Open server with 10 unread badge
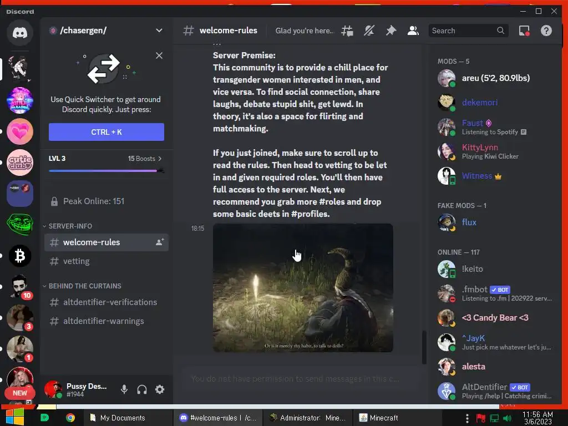The height and width of the screenshot is (426, 568). coord(20,287)
